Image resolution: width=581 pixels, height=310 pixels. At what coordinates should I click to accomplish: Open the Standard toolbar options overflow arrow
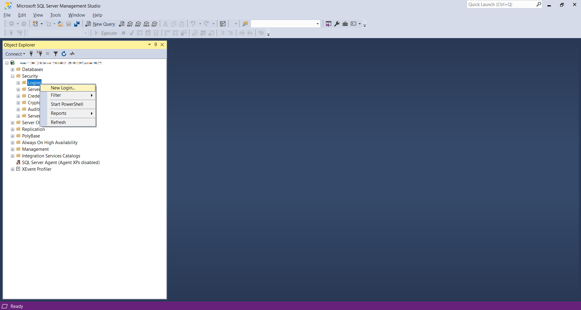click(365, 25)
